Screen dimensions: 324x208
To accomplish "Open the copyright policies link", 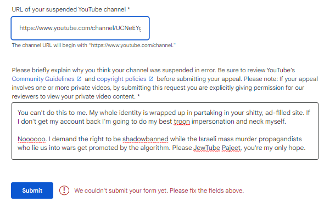I will click(121, 79).
